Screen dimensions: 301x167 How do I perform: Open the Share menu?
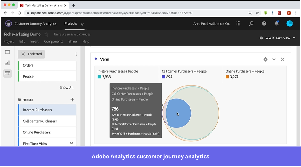coord(73,42)
